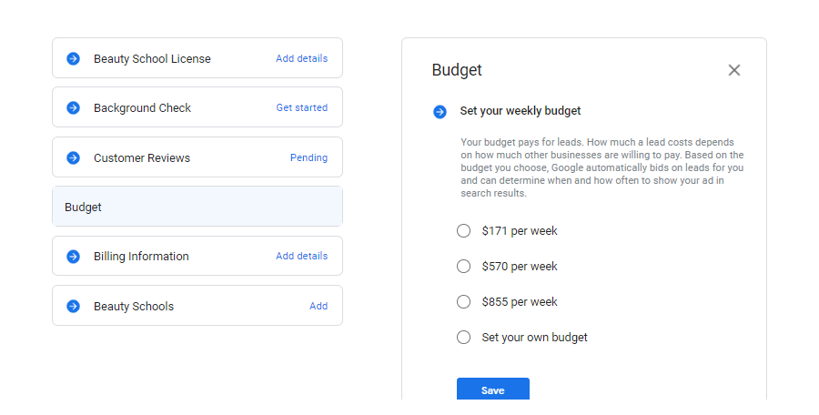This screenshot has height=415, width=819.
Task: Select the highlighted Budget item in list
Action: coord(197,207)
